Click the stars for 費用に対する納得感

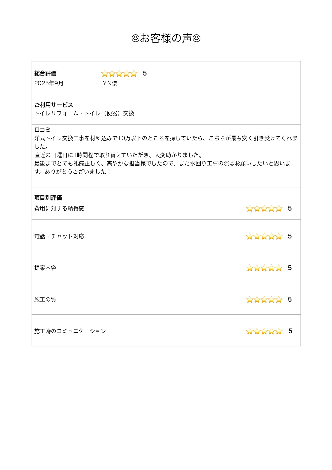pos(264,208)
